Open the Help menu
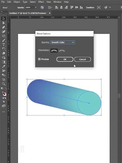 coord(66,2)
